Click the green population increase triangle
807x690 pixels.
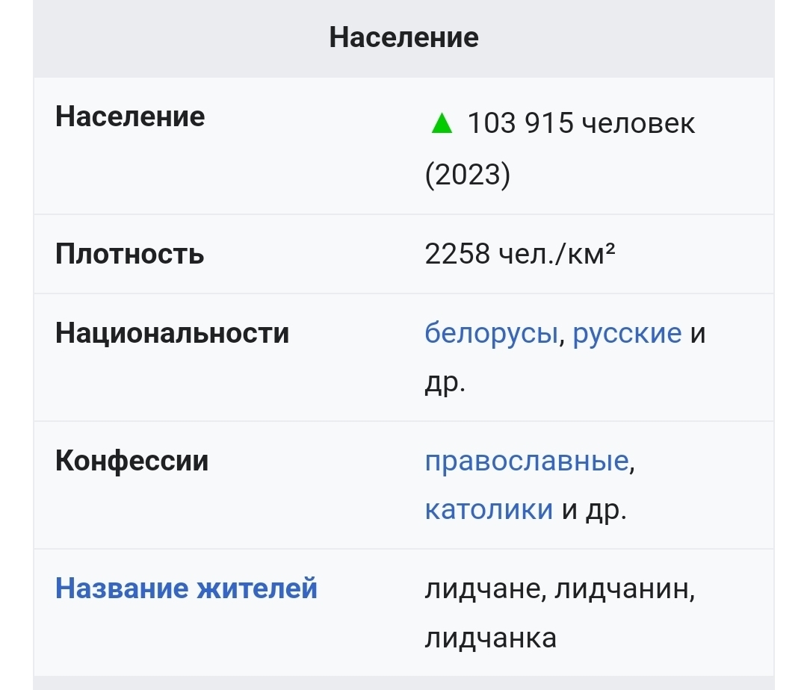pyautogui.click(x=442, y=122)
